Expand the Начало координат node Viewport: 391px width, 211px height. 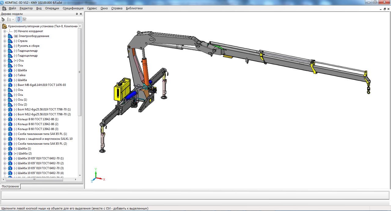5,31
